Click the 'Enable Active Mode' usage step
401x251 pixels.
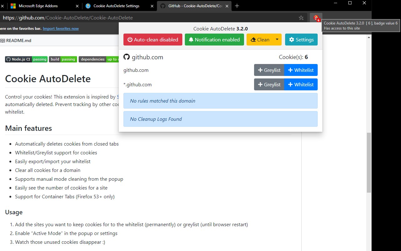66,233
